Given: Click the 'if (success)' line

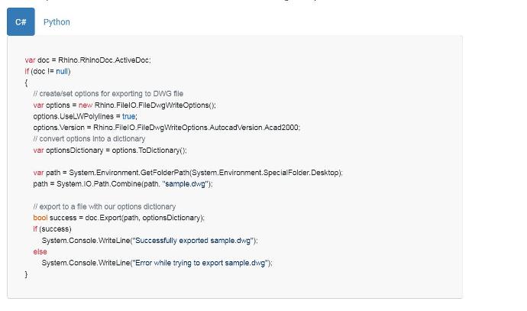Looking at the screenshot, I should [x=52, y=229].
